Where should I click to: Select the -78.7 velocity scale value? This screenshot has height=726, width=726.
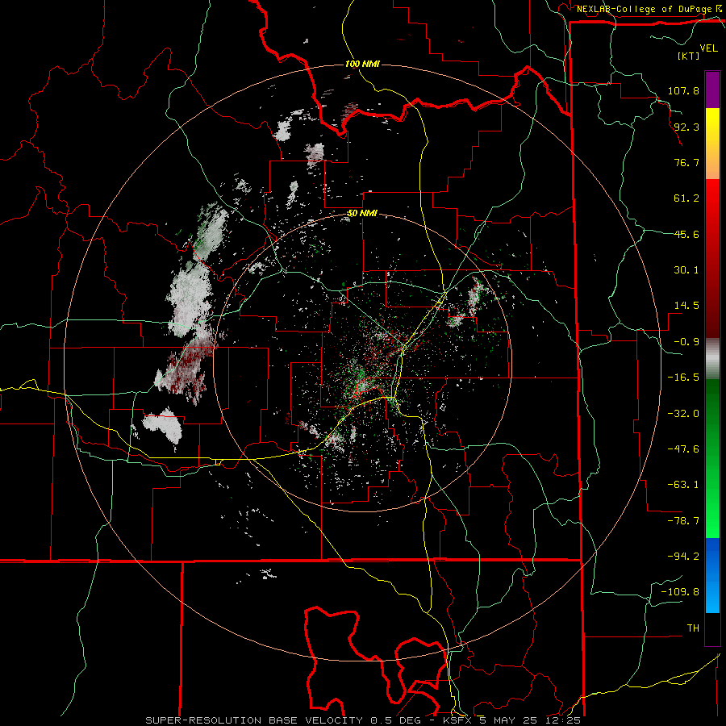coord(683,521)
